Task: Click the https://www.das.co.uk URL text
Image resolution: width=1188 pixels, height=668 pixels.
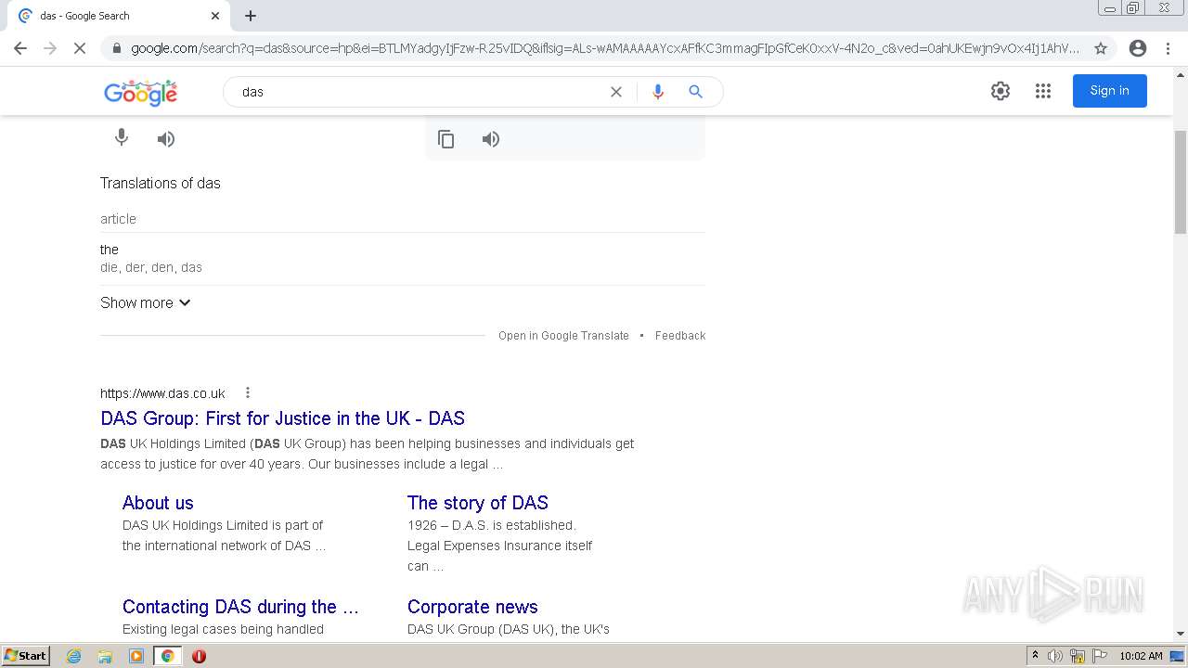Action: (x=162, y=393)
